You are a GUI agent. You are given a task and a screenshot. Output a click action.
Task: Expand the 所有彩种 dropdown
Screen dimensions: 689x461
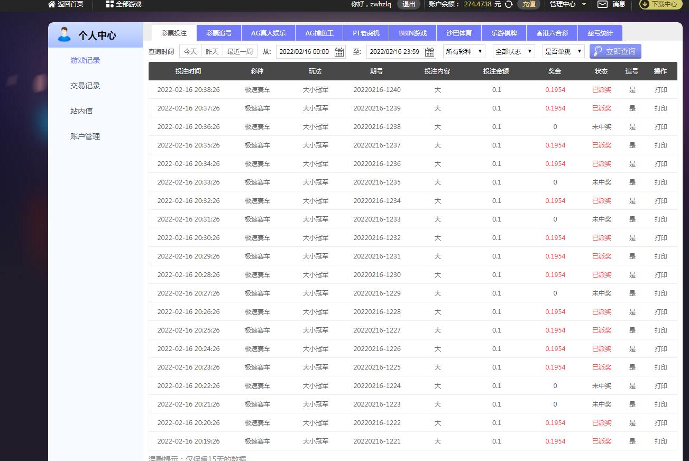464,51
